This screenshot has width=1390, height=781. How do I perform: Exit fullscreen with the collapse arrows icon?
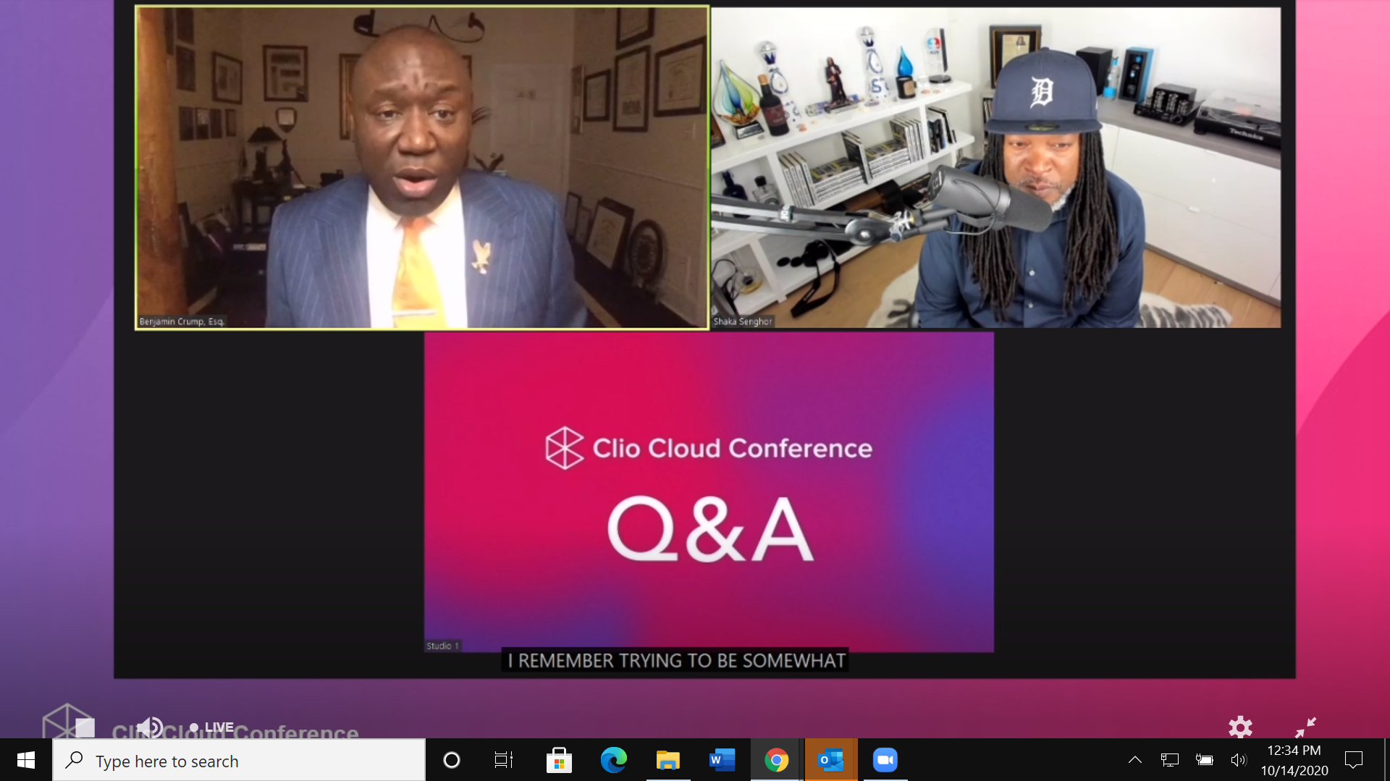pyautogui.click(x=1305, y=727)
